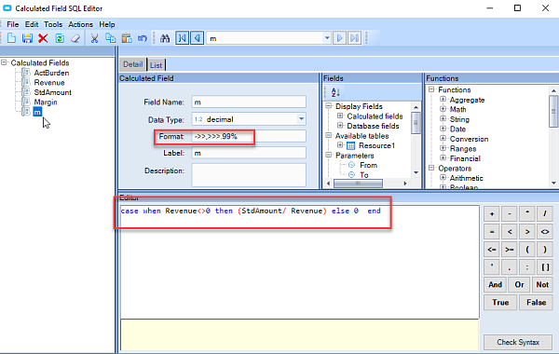Expand the Aggregate functions node
This screenshot has width=559, height=354.
coord(443,99)
